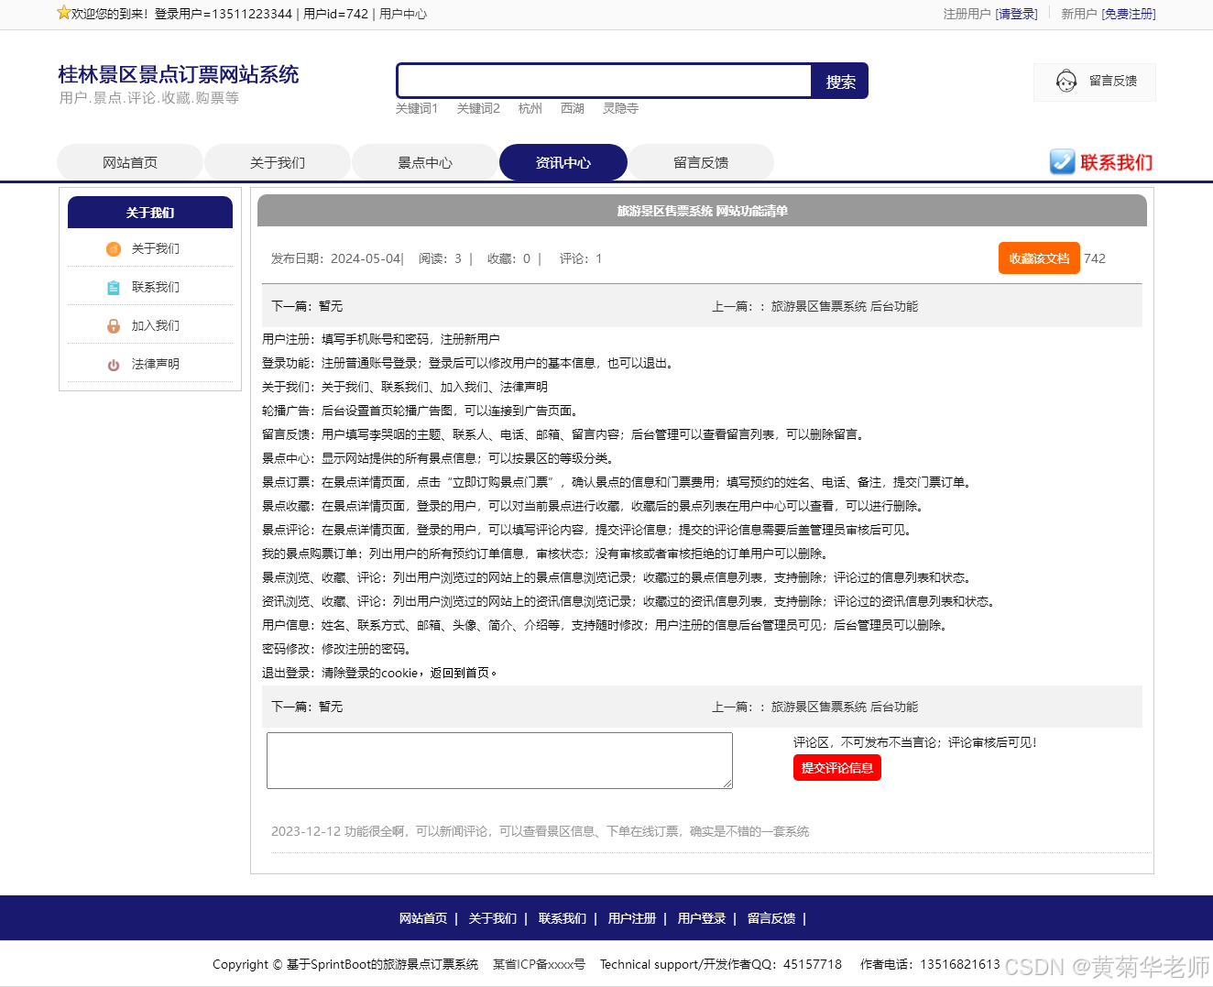1213x987 pixels.
Task: Click the power icon next to 法律声明
Action: coord(113,364)
